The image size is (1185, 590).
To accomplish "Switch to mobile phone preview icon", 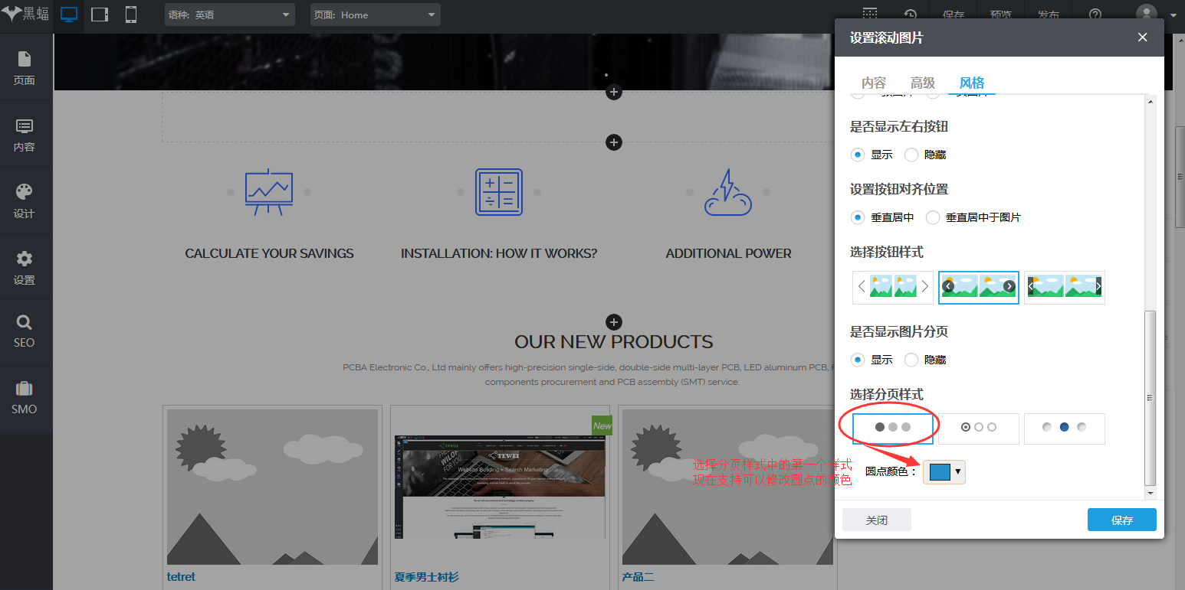I will point(131,15).
